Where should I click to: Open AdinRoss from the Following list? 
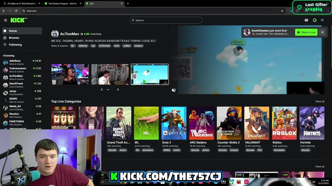pyautogui.click(x=22, y=62)
